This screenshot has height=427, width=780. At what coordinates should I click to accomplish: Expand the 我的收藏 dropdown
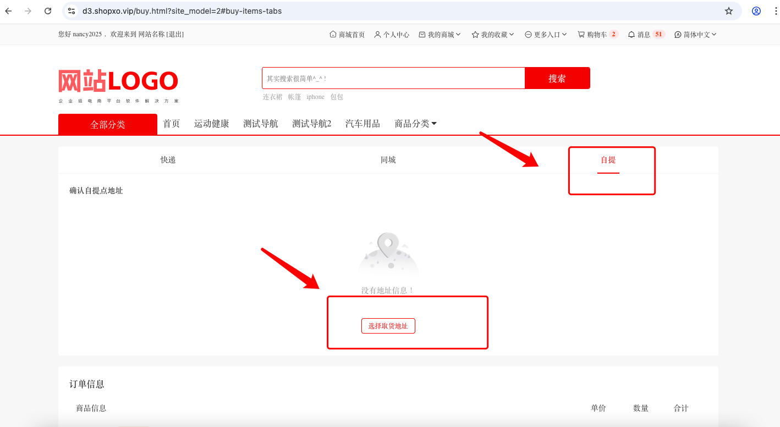[x=493, y=34]
